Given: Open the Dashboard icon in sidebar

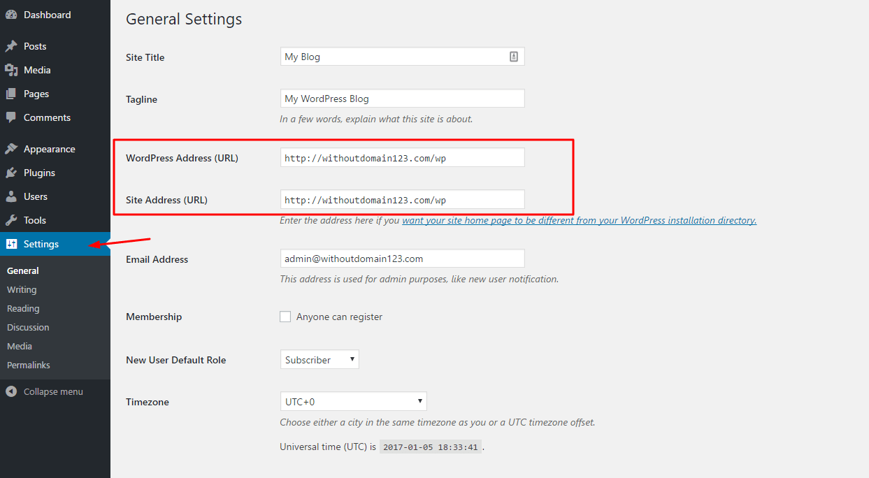Looking at the screenshot, I should tap(11, 14).
